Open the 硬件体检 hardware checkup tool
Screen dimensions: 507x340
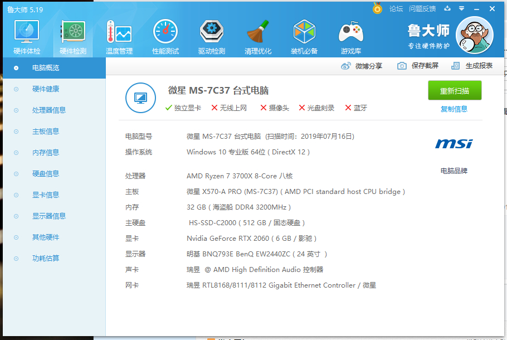click(x=27, y=37)
